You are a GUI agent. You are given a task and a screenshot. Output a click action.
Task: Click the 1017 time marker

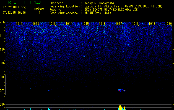pyautogui.click(x=119, y=23)
